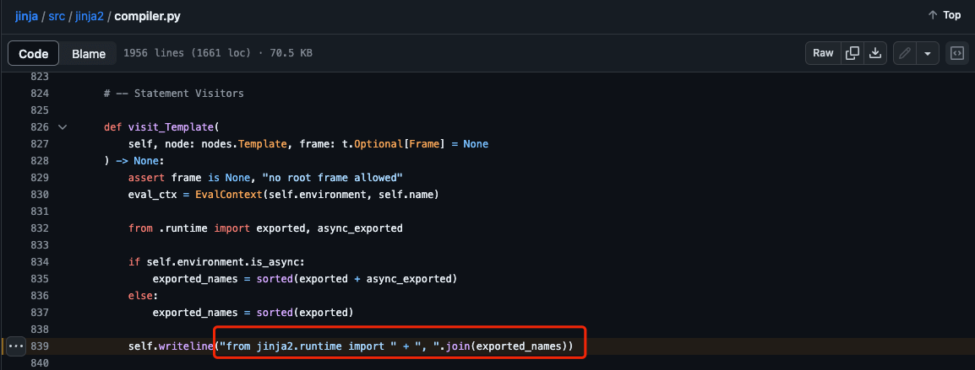This screenshot has height=370, width=975.
Task: Click the pencil edit file icon
Action: tap(905, 53)
